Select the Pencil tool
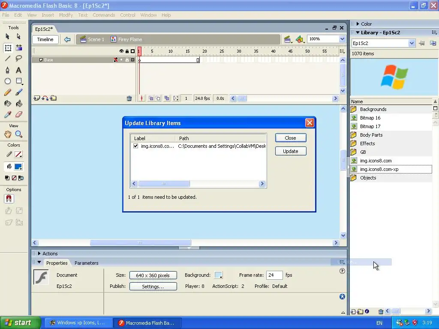 [8, 93]
